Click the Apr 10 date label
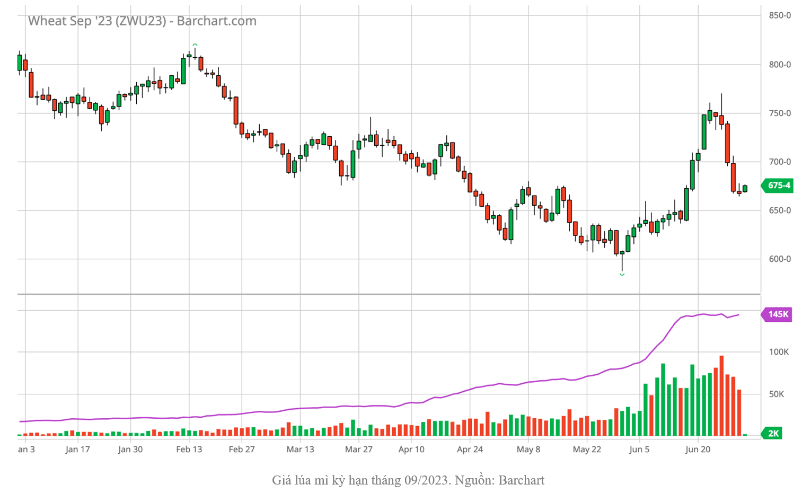Screen dimensions: 802x493 (411, 450)
